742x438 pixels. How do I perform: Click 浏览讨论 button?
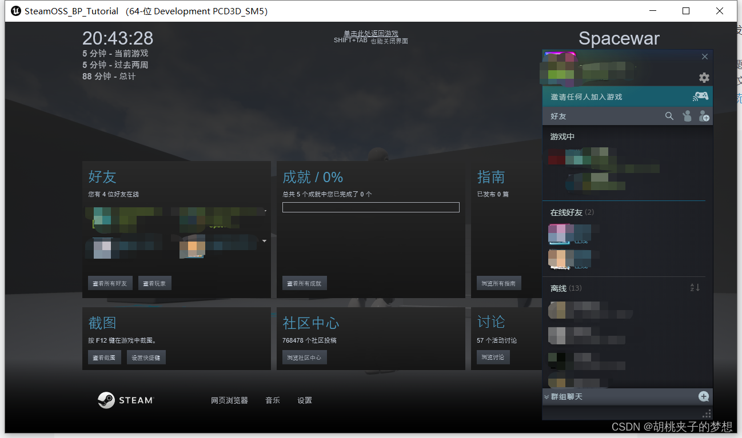click(x=493, y=357)
